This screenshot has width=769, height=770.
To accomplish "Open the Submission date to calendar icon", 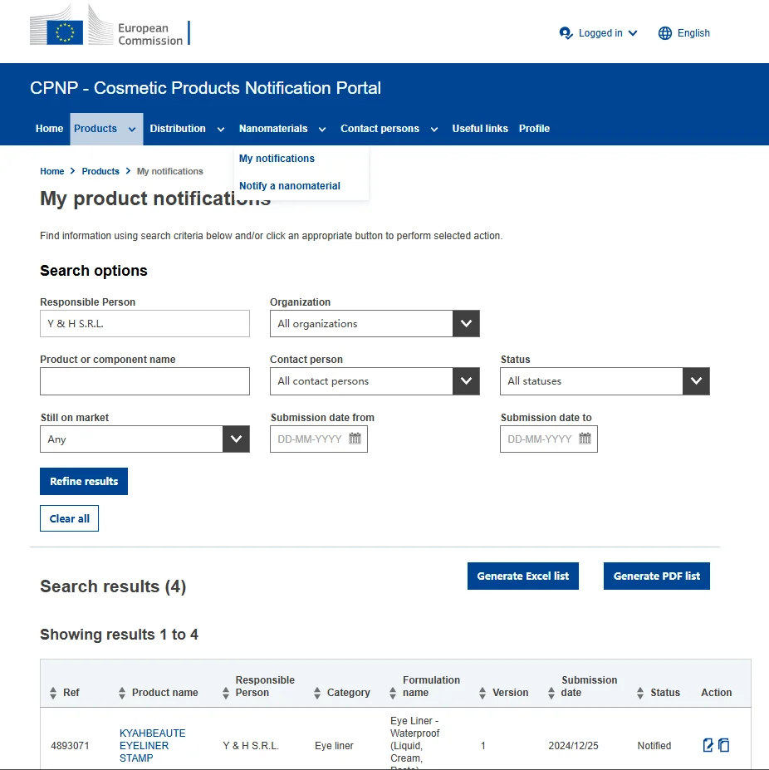I will [x=585, y=439].
